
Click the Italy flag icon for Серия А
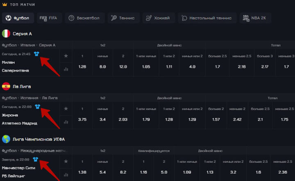6,34
